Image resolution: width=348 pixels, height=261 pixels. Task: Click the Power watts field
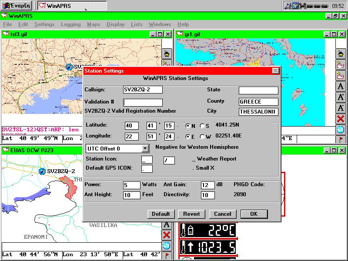[x=132, y=185]
